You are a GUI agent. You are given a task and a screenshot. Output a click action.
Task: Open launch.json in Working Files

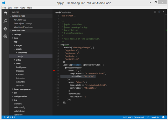coord(31,24)
